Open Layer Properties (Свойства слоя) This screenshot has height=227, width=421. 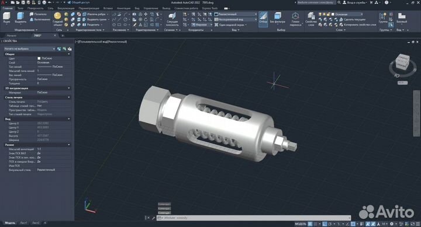coord(311,19)
